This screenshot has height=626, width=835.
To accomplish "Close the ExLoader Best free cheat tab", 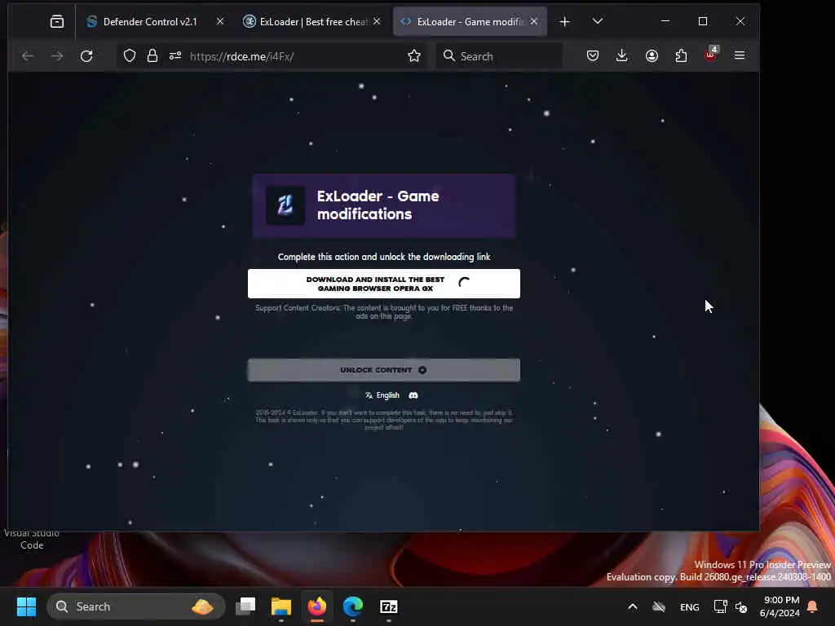I will pyautogui.click(x=377, y=21).
